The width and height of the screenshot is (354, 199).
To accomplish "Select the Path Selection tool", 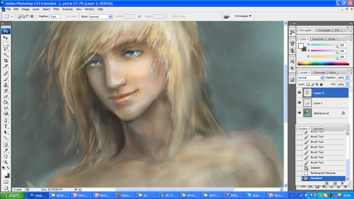I will 6,132.
